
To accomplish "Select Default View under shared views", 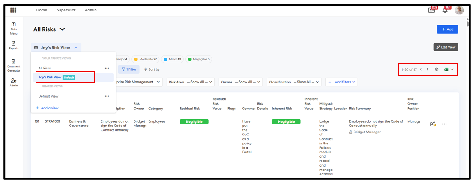I will [x=48, y=96].
